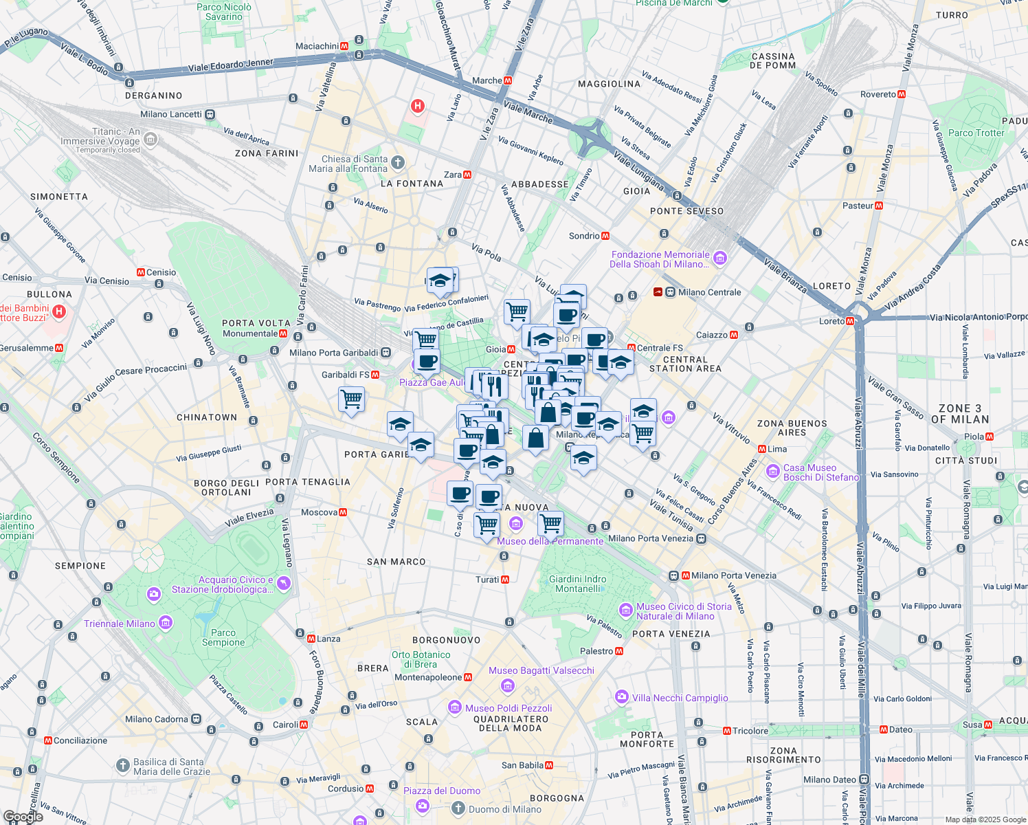Click the Acquario Civico aquarium icon

point(284,584)
